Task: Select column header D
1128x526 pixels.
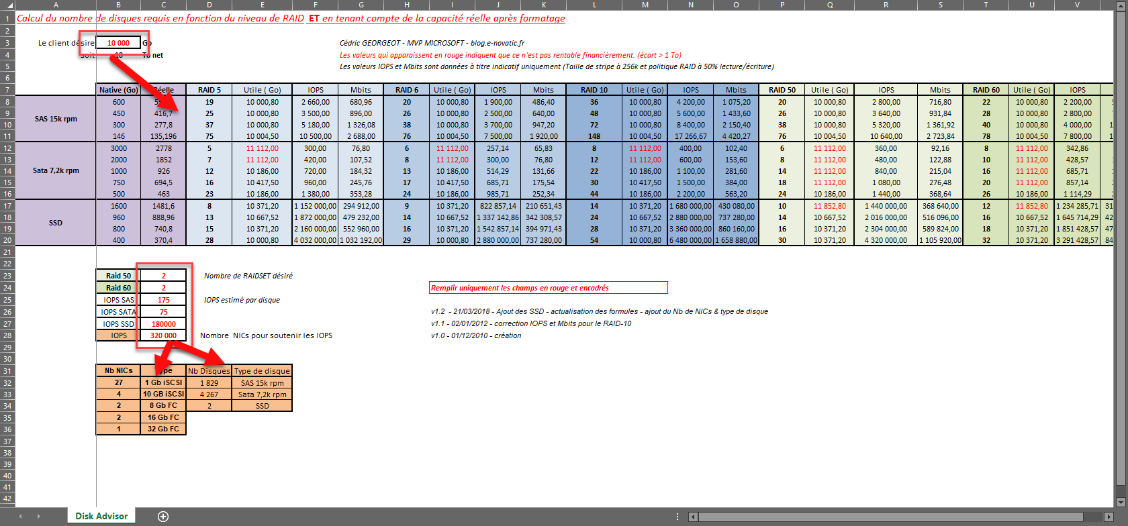Action: point(209,5)
